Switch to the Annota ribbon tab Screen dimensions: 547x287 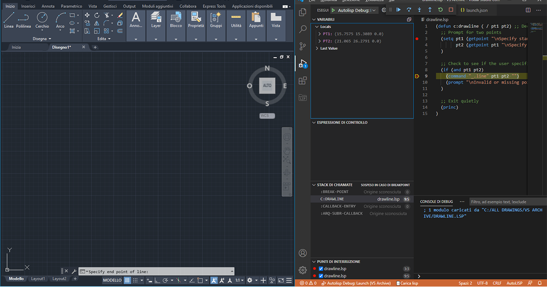click(48, 6)
